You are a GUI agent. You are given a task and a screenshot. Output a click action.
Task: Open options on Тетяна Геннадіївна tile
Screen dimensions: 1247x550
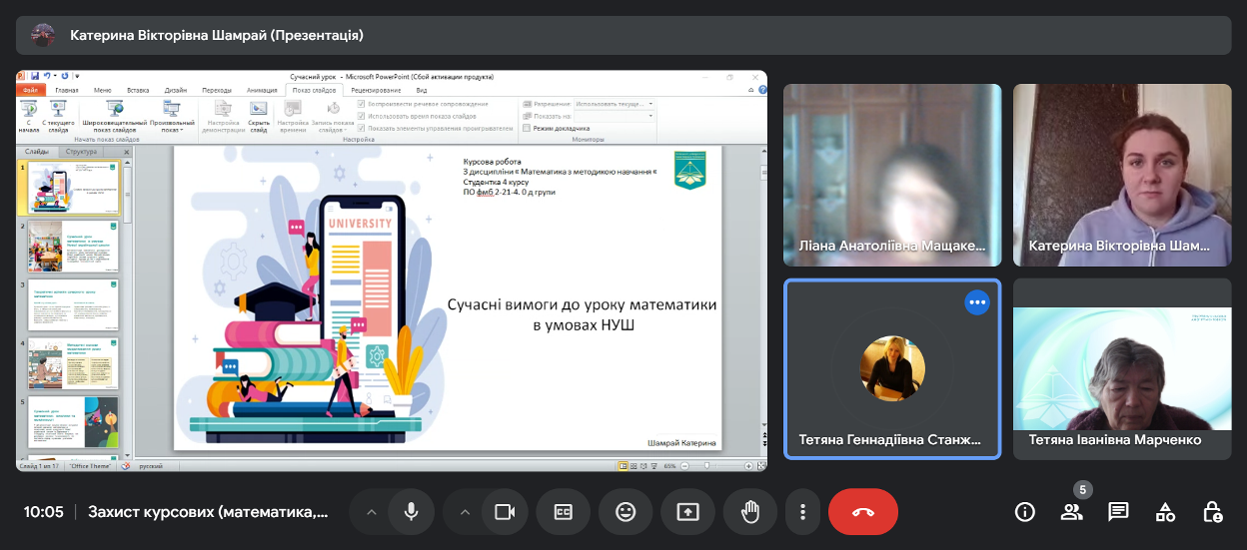[976, 302]
